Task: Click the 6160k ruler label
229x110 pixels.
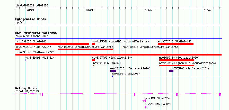Action: [90, 11]
